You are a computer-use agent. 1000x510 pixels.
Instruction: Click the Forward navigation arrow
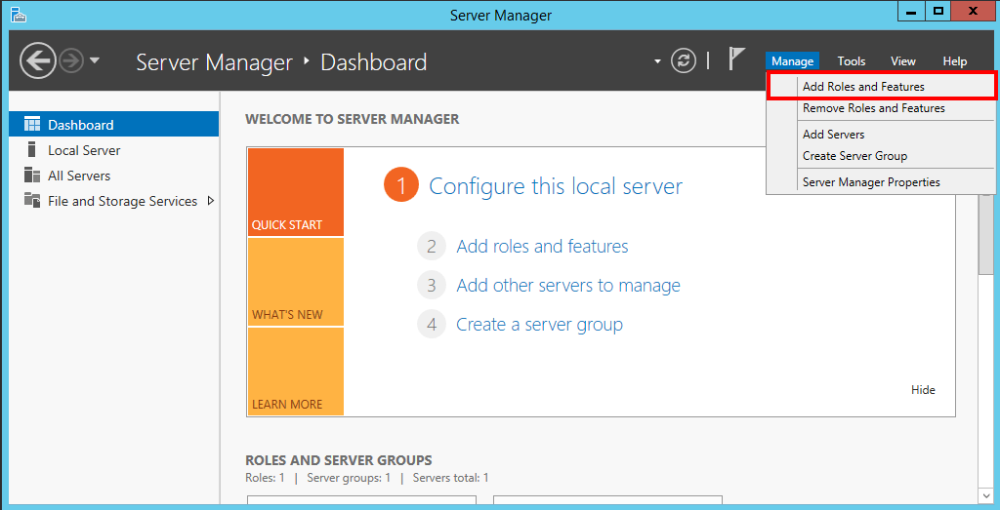coord(71,61)
